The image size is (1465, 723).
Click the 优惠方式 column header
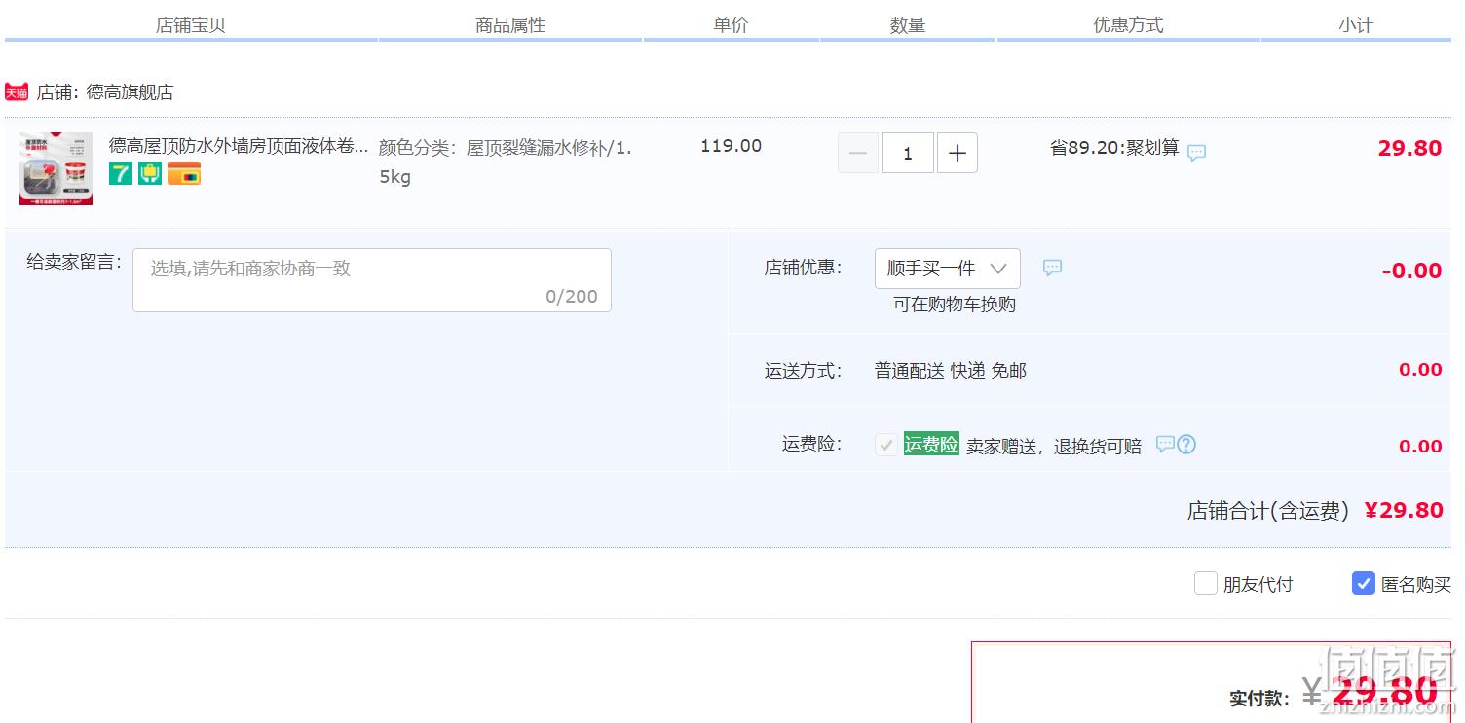1128,25
